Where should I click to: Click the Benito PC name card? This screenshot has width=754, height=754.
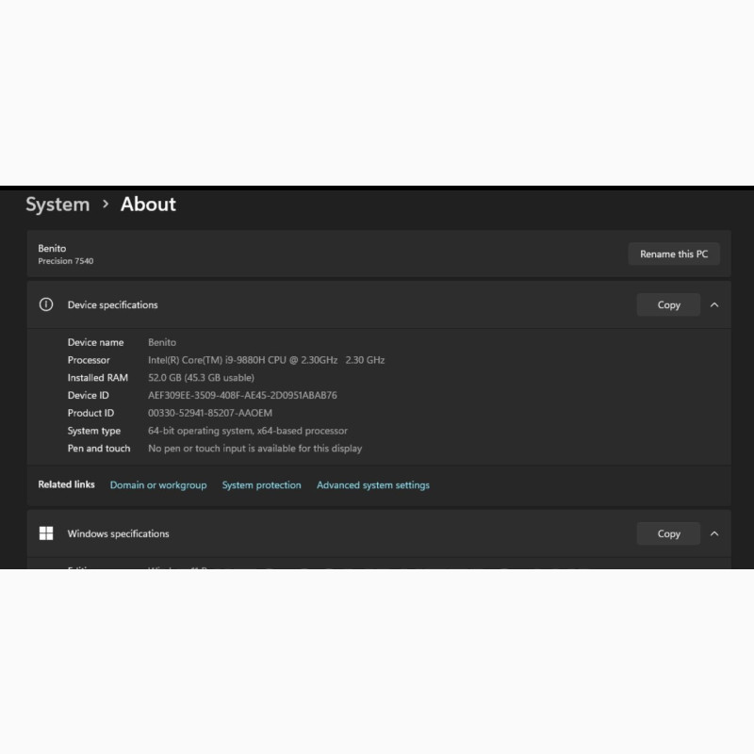pos(379,254)
